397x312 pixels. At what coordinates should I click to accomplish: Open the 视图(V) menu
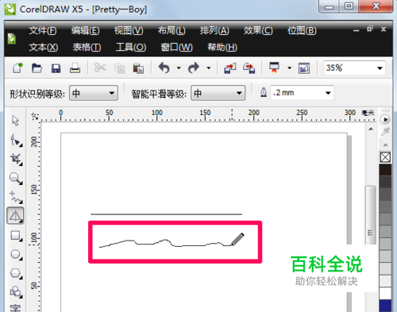click(129, 31)
